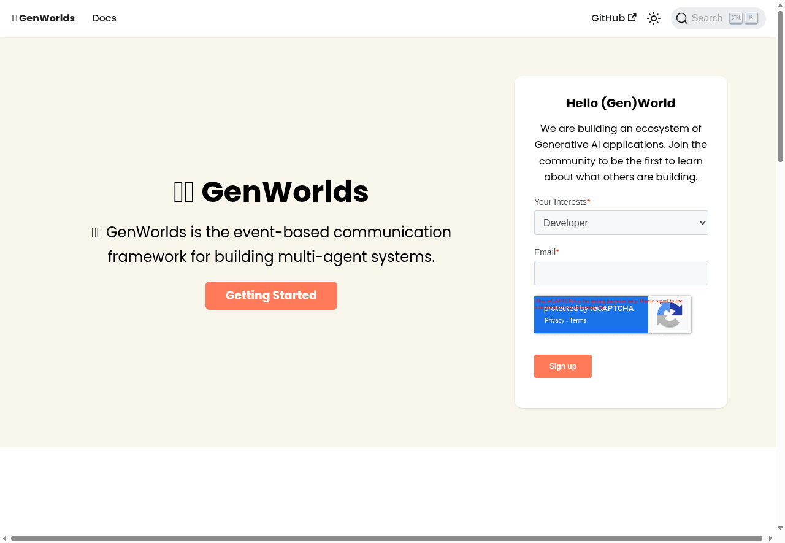Toggle the theme switcher in the header
785x543 pixels.
(x=653, y=18)
